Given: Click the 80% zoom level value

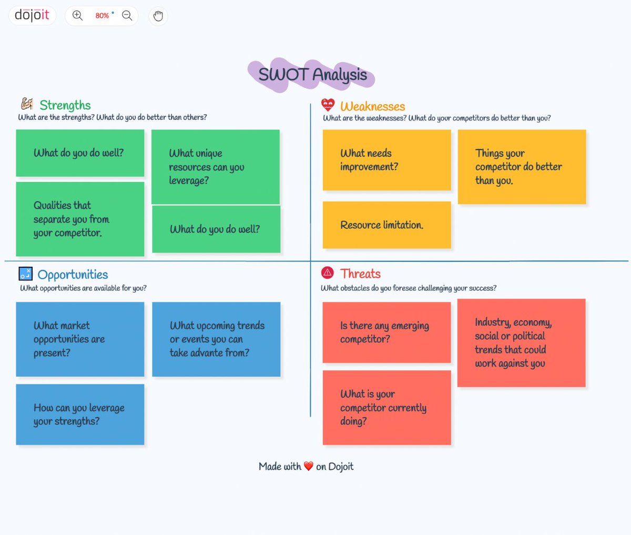Looking at the screenshot, I should [x=102, y=16].
